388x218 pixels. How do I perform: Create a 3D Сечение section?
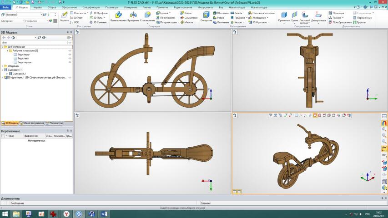(x=98, y=22)
